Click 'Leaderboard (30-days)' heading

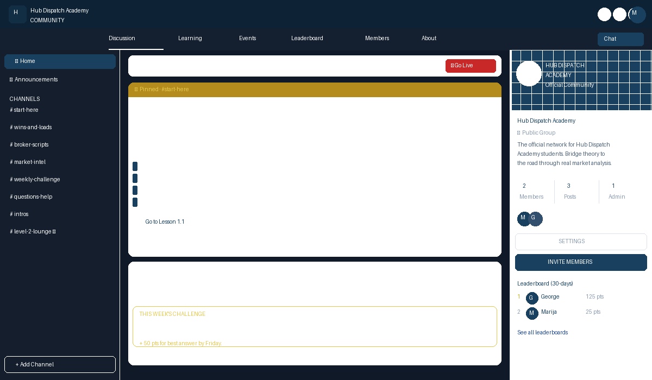pos(545,284)
